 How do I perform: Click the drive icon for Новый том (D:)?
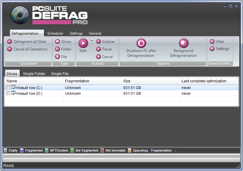coord(13,93)
